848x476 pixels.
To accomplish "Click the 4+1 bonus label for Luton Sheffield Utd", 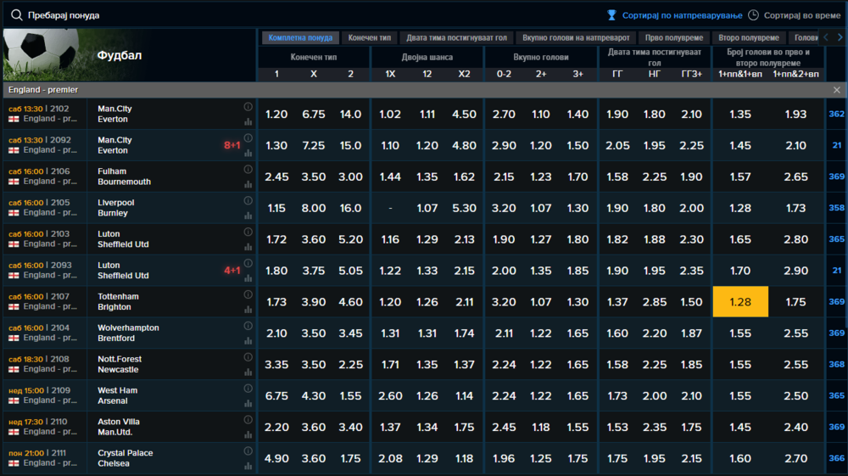I will pos(232,271).
